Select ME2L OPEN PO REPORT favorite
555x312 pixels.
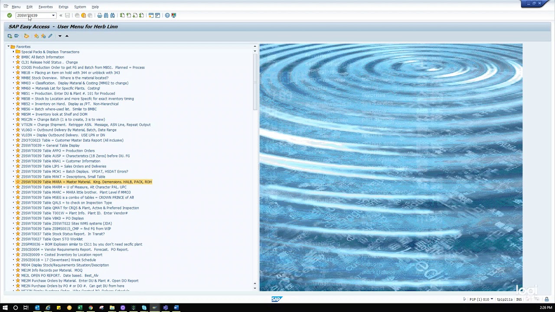pyautogui.click(x=60, y=276)
